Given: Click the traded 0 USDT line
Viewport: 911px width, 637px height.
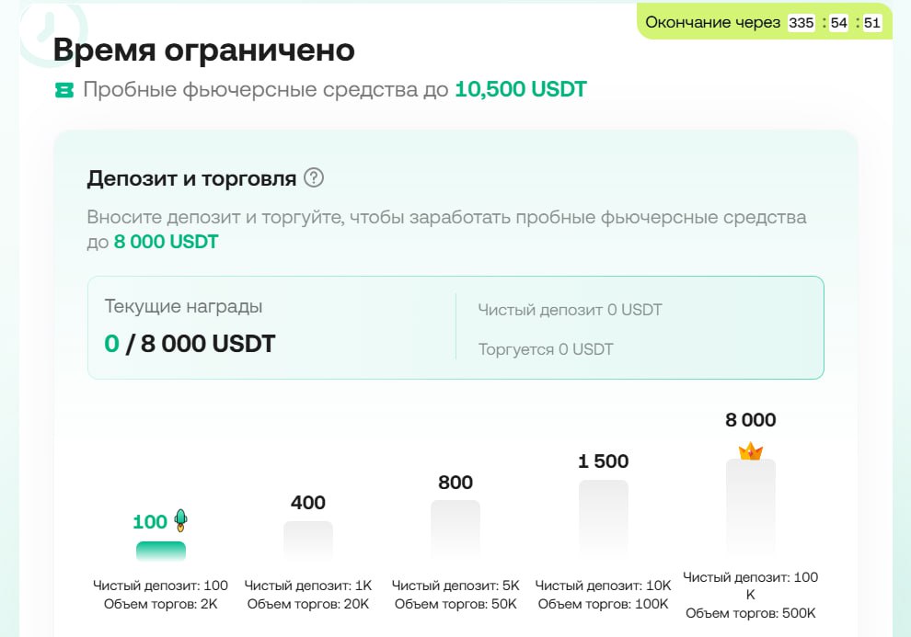Looking at the screenshot, I should pyautogui.click(x=546, y=349).
